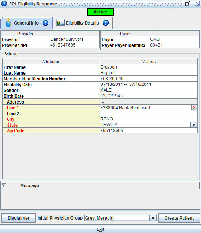Viewport: 201px width, 233px height.
Task: Click the help icon in the title bar
Action: point(4,4)
